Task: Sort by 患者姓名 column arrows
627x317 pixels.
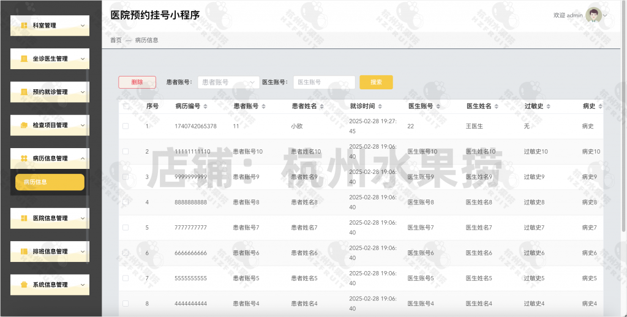Action: click(322, 106)
